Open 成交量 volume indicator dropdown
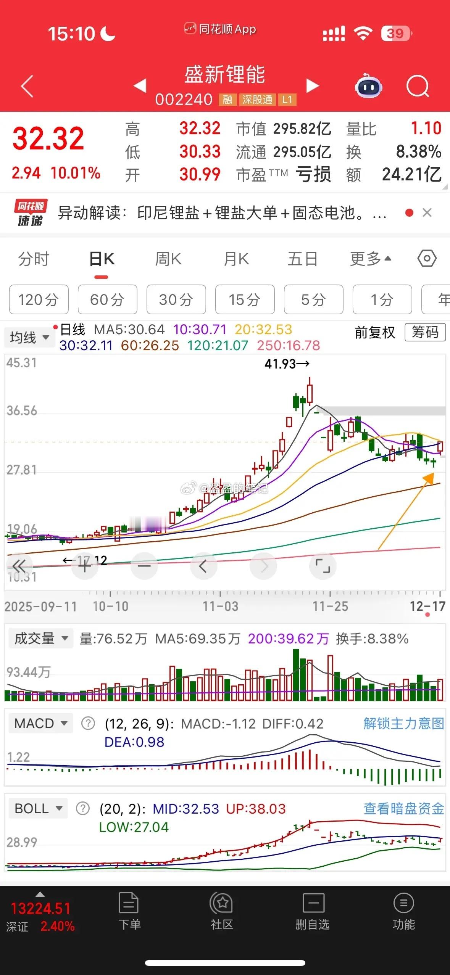 pos(41,639)
